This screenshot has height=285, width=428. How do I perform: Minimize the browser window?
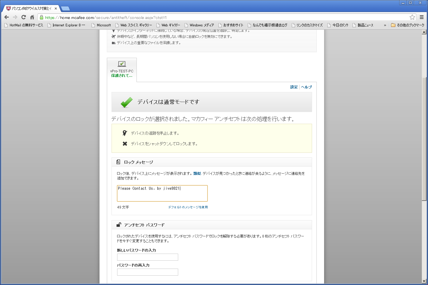pos(403,3)
